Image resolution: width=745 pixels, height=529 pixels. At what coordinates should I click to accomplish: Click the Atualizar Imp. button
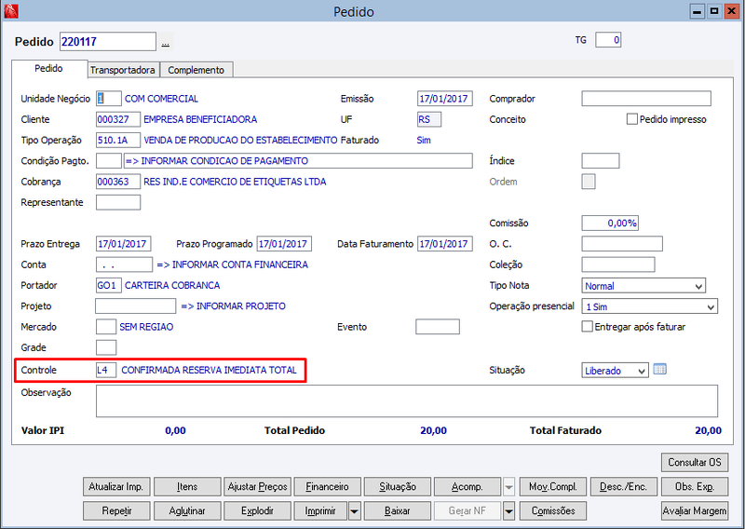coord(115,487)
